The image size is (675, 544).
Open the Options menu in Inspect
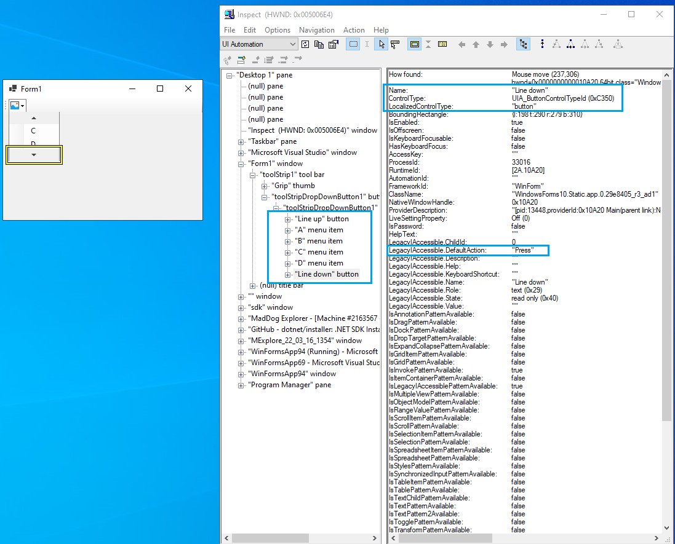coord(278,30)
